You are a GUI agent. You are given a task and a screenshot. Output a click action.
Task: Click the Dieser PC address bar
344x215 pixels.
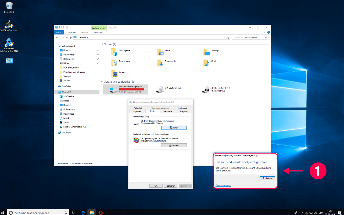coord(149,38)
